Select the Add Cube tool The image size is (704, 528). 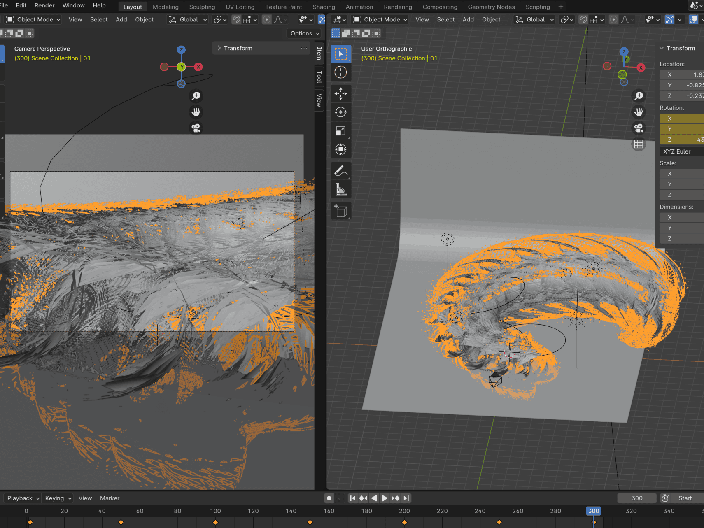[340, 211]
